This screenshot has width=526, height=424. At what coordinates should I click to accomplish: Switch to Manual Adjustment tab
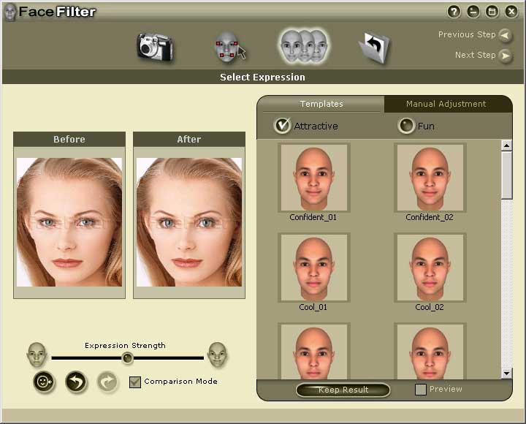[x=446, y=104]
